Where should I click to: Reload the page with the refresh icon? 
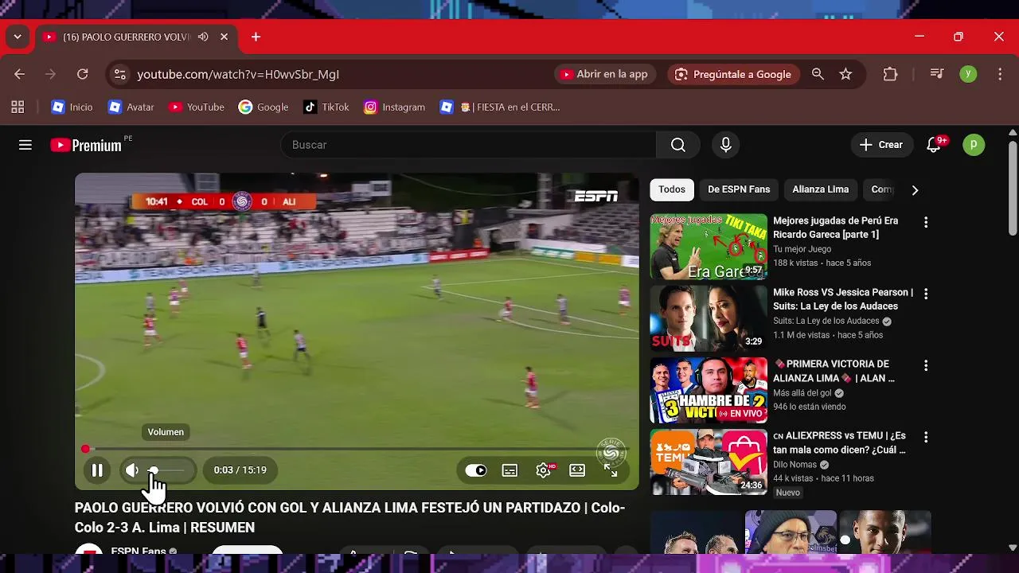[82, 74]
